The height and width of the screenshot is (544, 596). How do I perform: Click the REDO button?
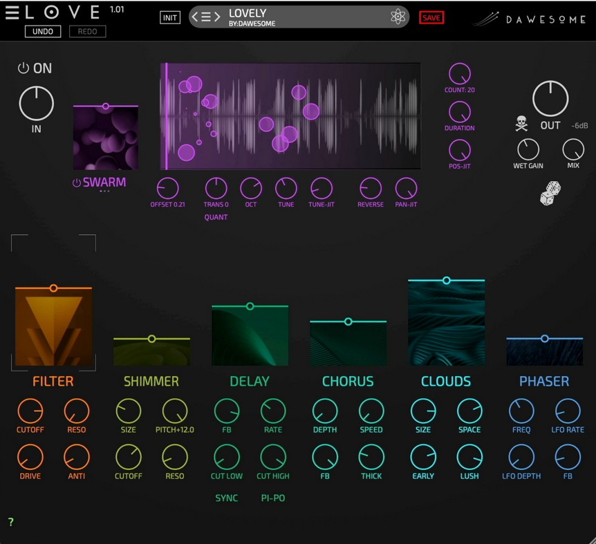click(87, 32)
